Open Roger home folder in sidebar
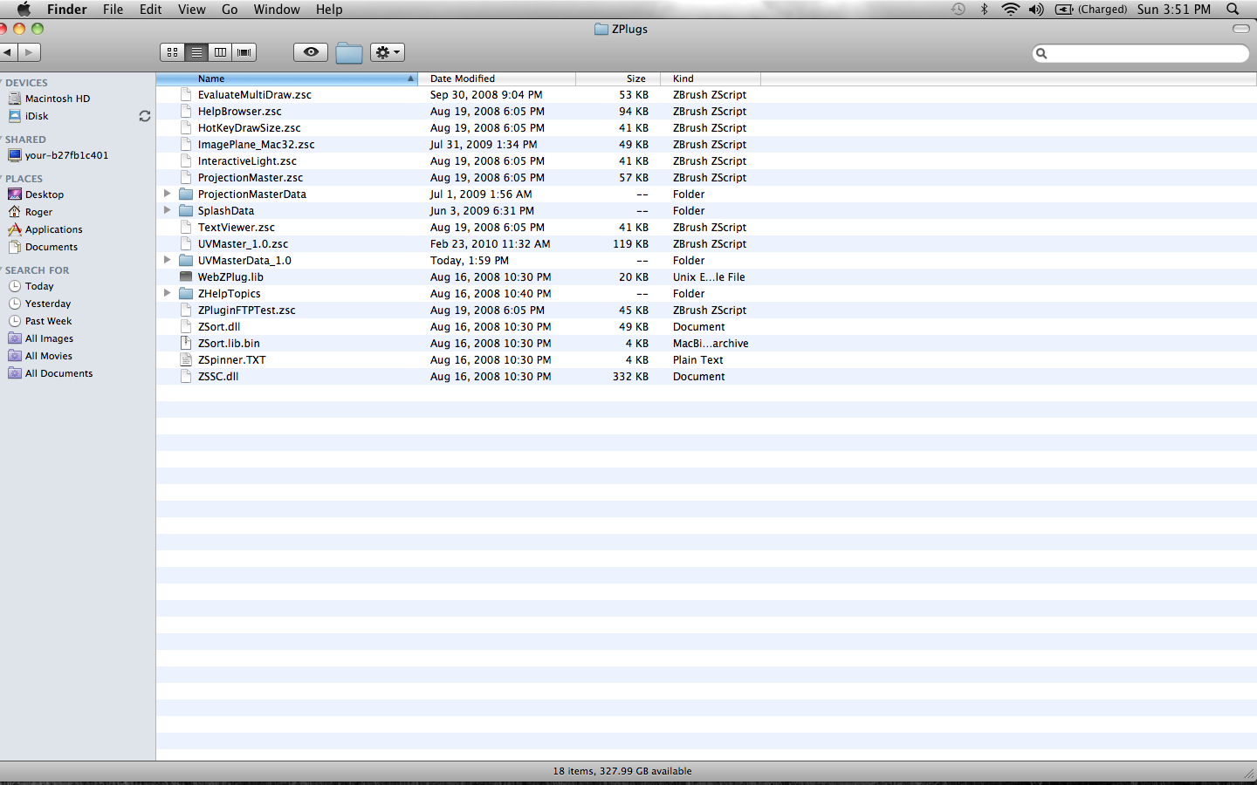Image resolution: width=1257 pixels, height=785 pixels. pyautogui.click(x=38, y=212)
